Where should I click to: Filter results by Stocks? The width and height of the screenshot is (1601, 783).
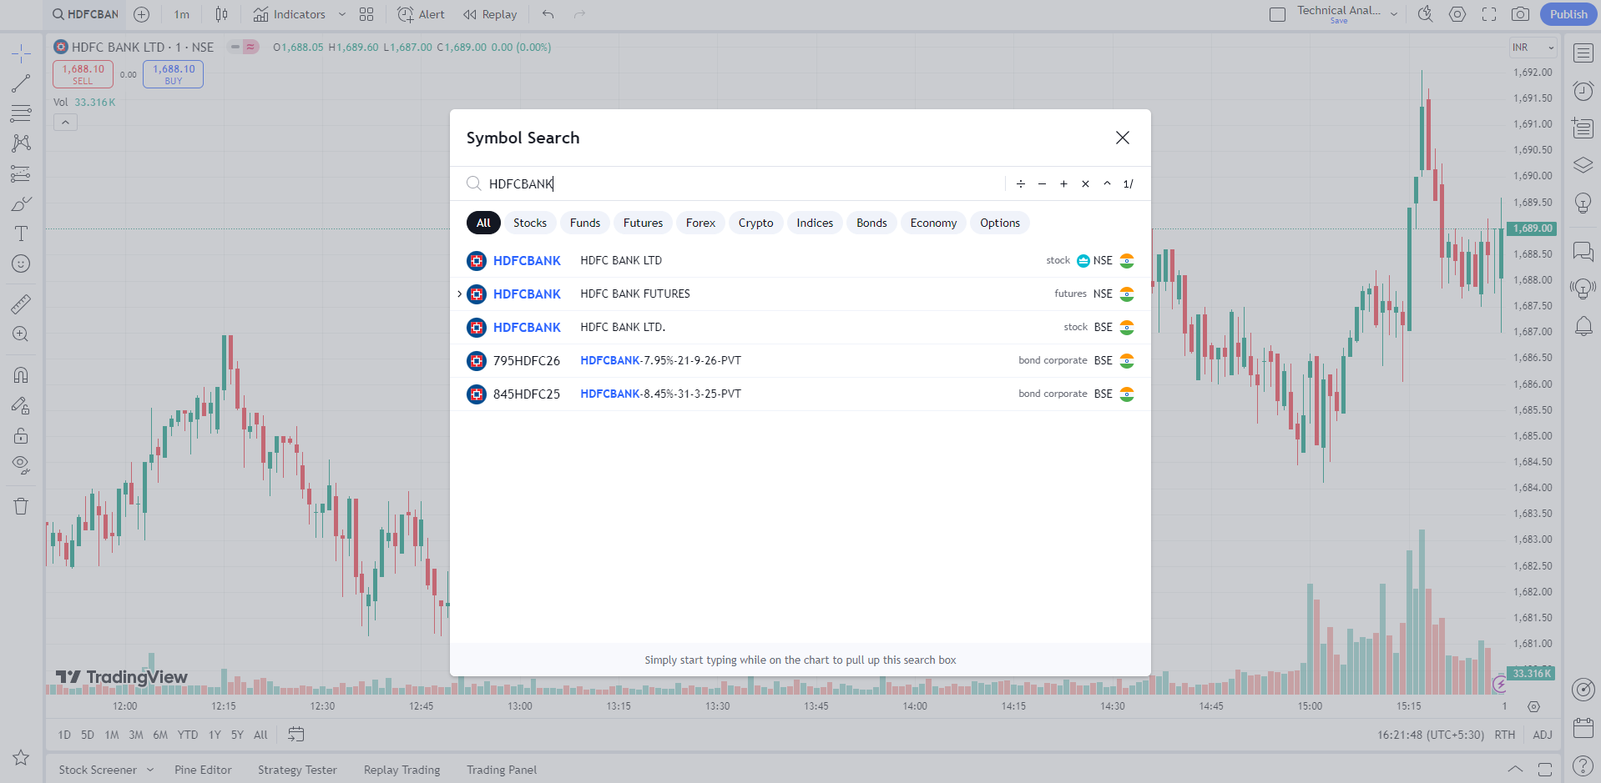coord(530,223)
